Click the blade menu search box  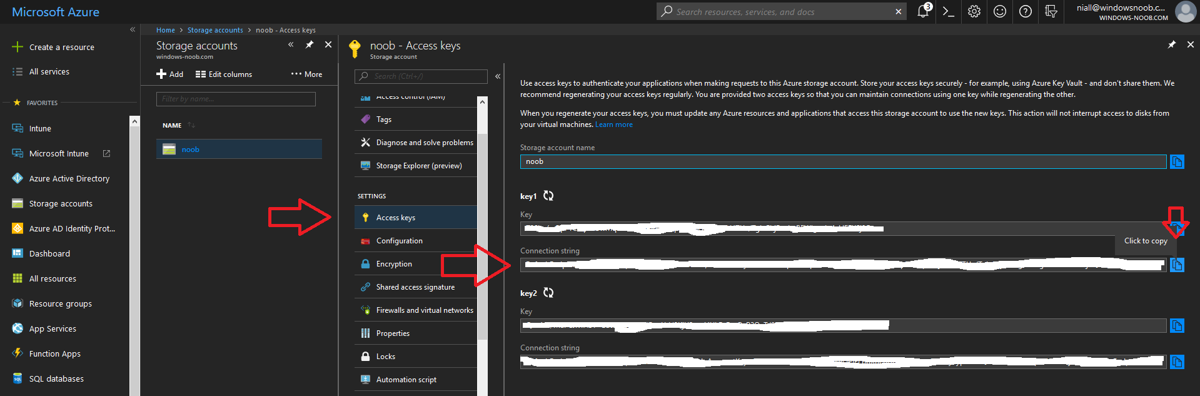click(421, 76)
